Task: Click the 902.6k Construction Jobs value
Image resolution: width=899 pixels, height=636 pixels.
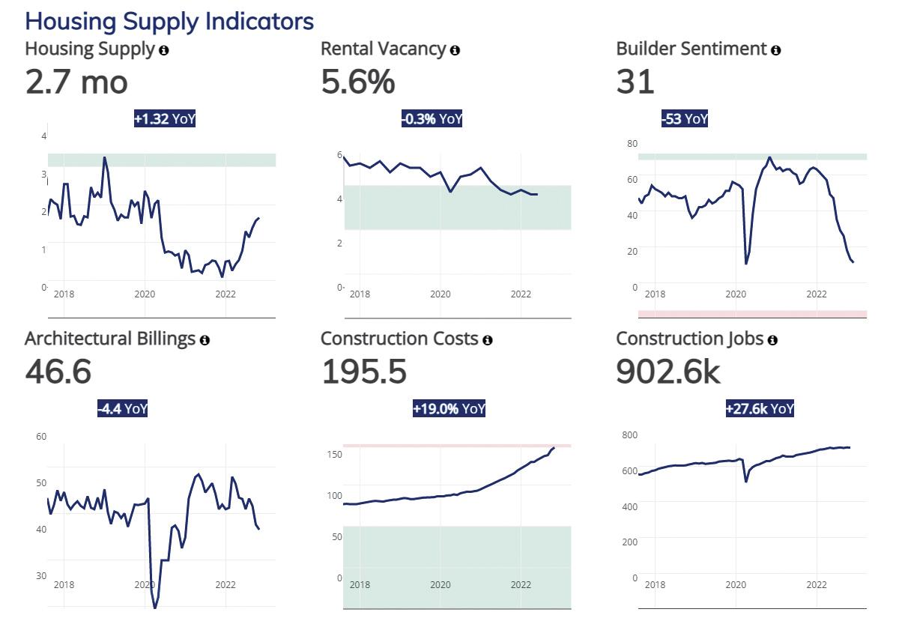Action: click(668, 371)
